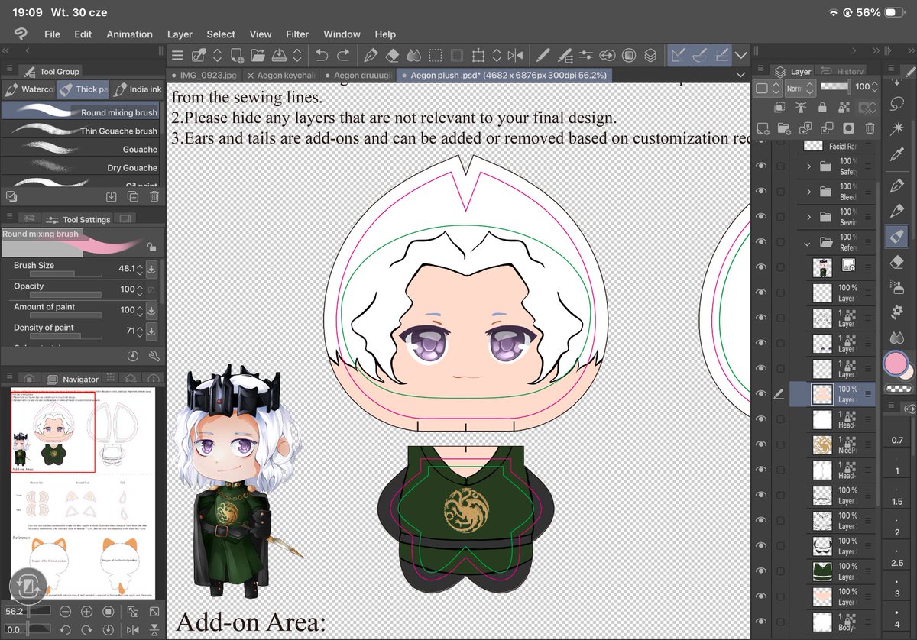Expand the command bar overflow chevron
The width and height of the screenshot is (917, 640).
[x=740, y=55]
